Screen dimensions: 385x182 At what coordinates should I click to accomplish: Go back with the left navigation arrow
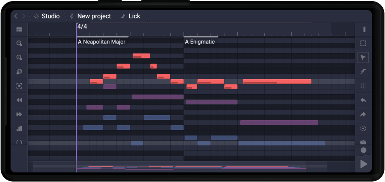tap(16, 16)
